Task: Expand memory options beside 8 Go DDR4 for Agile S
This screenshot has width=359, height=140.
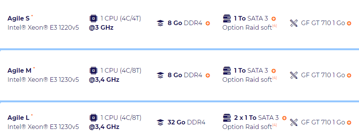Action: click(x=208, y=24)
